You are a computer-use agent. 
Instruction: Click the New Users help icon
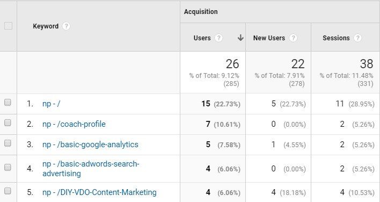tap(293, 38)
